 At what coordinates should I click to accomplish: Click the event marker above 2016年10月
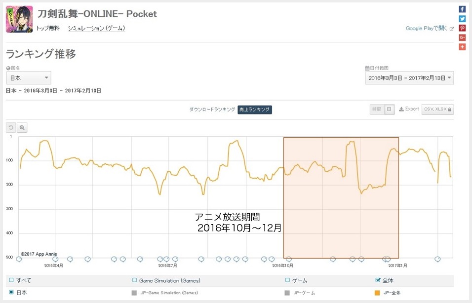coord(289,259)
